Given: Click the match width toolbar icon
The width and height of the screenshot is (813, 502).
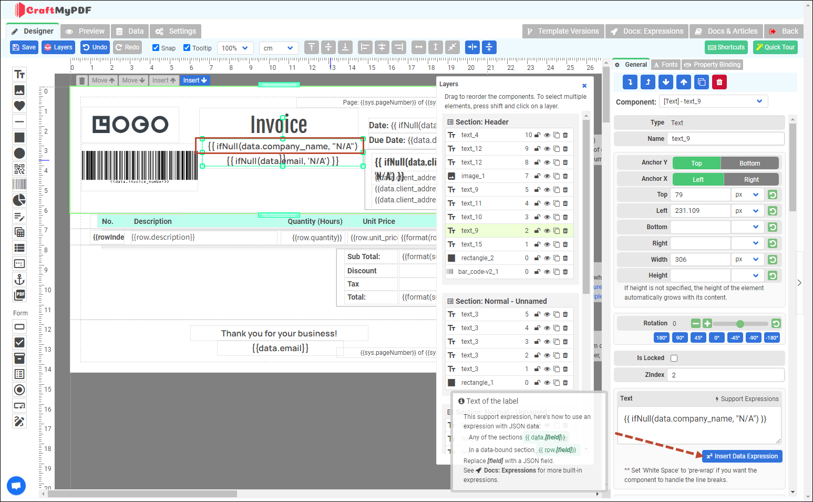Looking at the screenshot, I should (419, 47).
